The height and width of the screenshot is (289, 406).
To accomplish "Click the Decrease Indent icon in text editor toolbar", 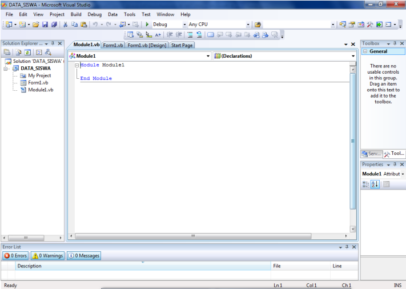I will coord(170,34).
